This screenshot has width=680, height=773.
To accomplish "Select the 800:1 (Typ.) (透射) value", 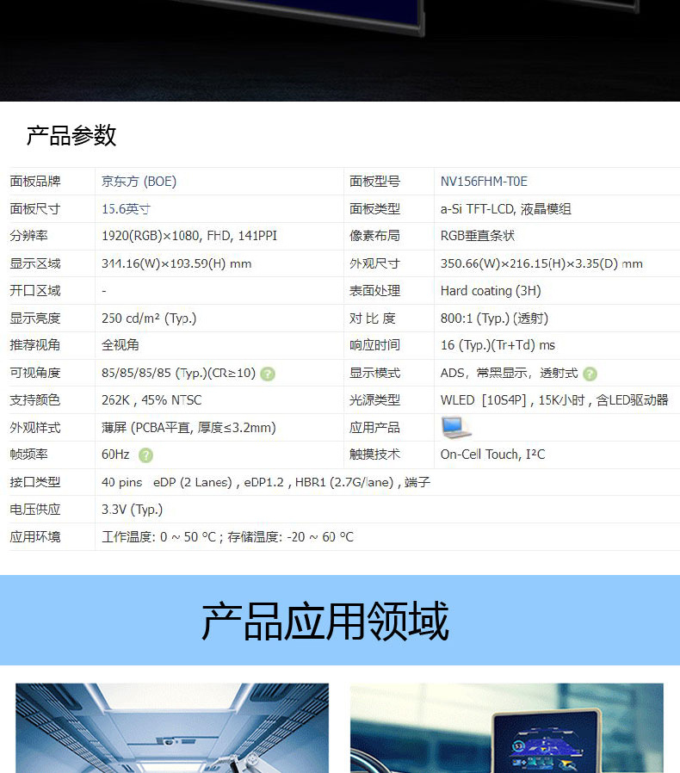I will pyautogui.click(x=494, y=318).
